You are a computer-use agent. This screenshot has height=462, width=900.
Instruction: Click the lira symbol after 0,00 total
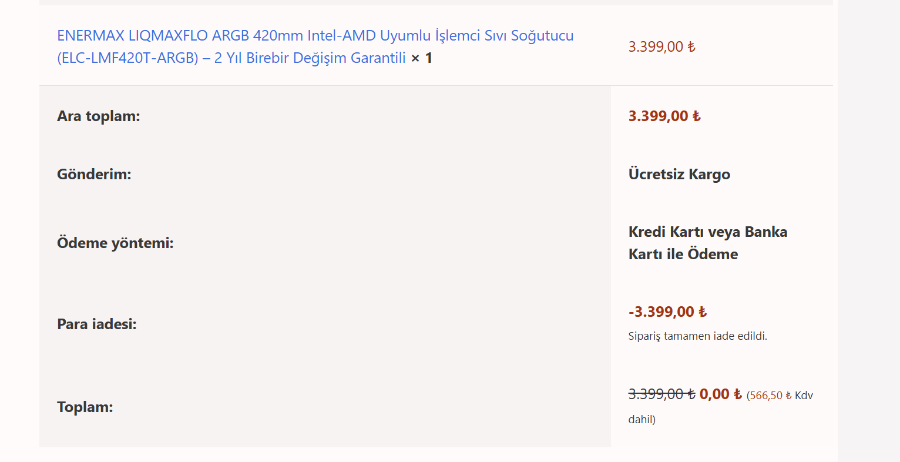(x=738, y=394)
